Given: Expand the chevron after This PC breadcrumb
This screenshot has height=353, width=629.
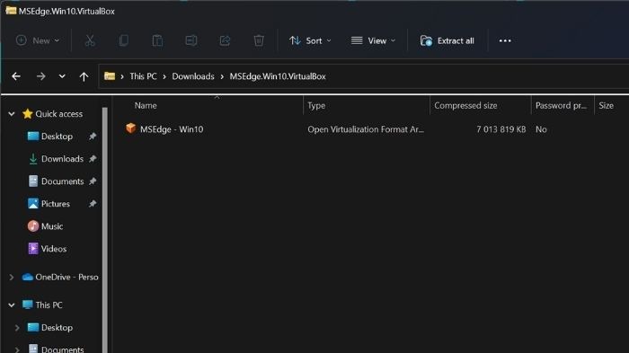Looking at the screenshot, I should point(164,76).
